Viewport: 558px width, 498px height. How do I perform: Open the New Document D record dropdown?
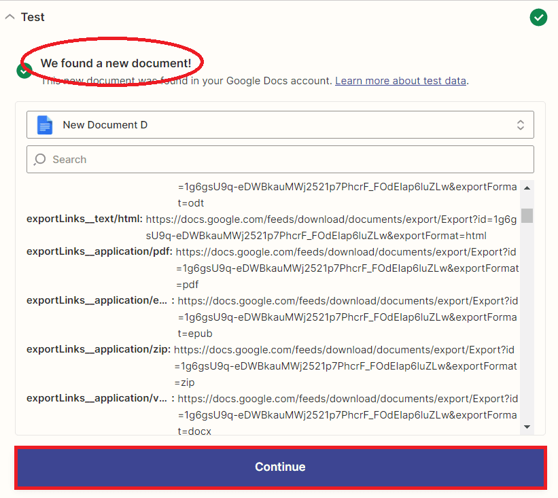click(280, 125)
